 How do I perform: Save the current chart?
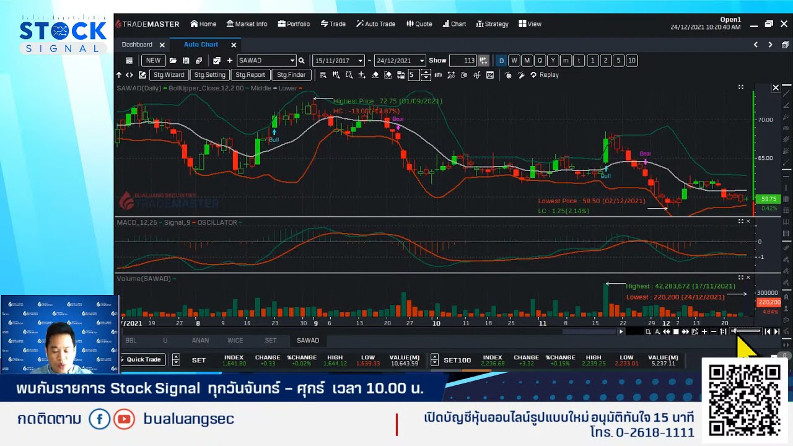(186, 61)
